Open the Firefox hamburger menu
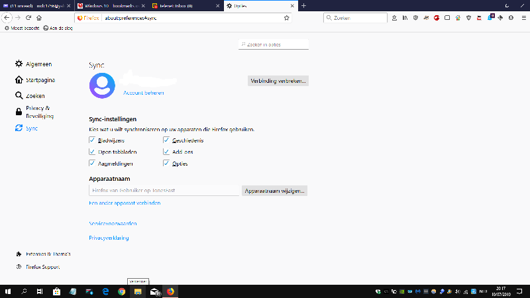The width and height of the screenshot is (530, 298). tap(523, 18)
